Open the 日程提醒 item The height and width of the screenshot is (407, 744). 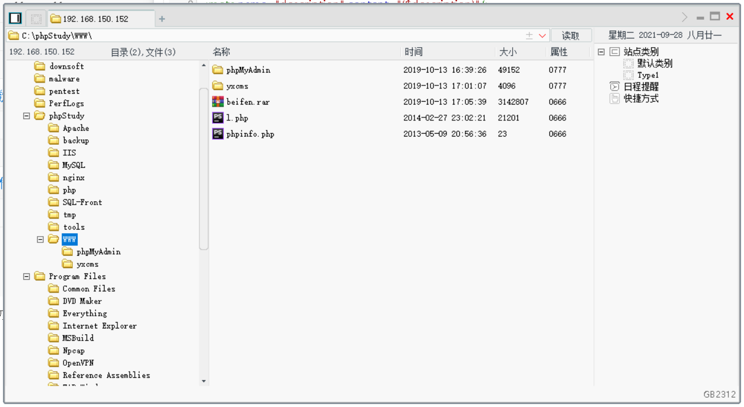[641, 87]
